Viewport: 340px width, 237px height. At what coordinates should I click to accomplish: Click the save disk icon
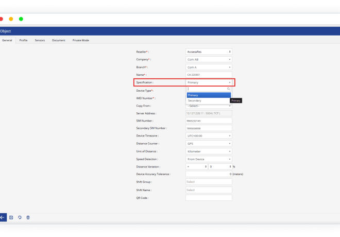(11, 217)
